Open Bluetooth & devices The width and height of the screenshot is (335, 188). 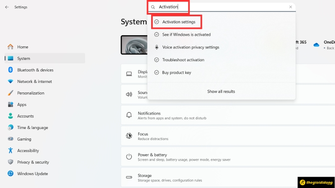45,70
